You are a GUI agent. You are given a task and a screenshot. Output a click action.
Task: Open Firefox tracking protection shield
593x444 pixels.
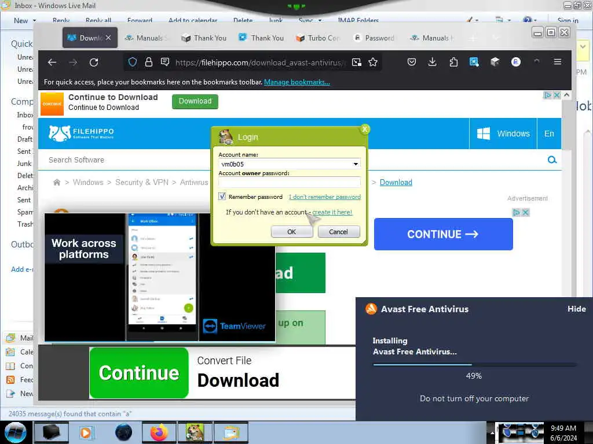point(133,62)
